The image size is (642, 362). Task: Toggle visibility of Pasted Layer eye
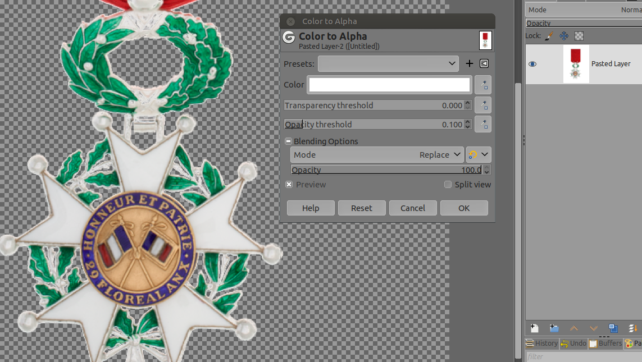(532, 64)
